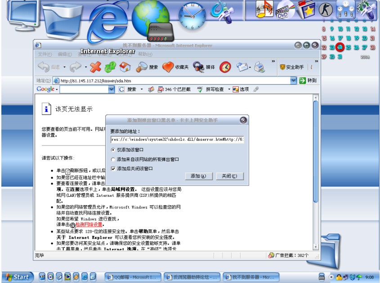
Task: Open the Windows Start menu
Action: tap(17, 277)
